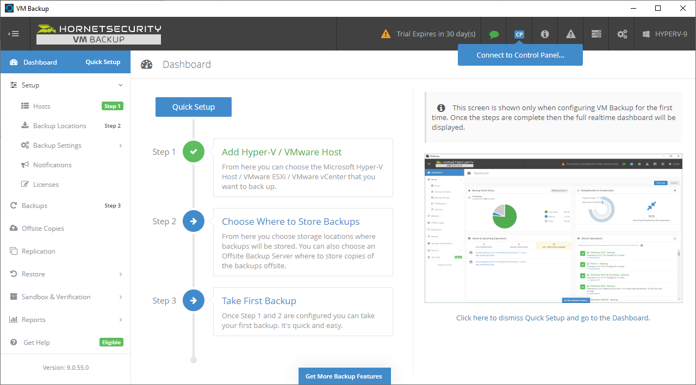Expand the Reports submenu arrow
696x385 pixels.
point(121,320)
